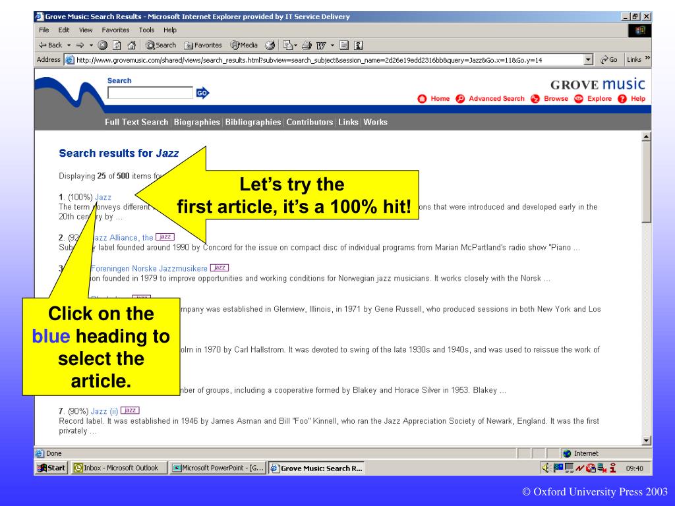Switch to the Full Text Search tab

[x=136, y=122]
